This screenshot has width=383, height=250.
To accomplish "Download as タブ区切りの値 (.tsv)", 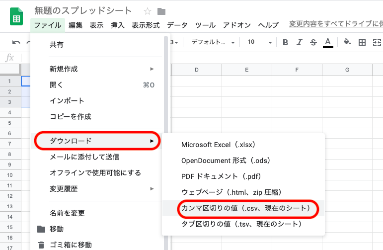I will tap(243, 224).
